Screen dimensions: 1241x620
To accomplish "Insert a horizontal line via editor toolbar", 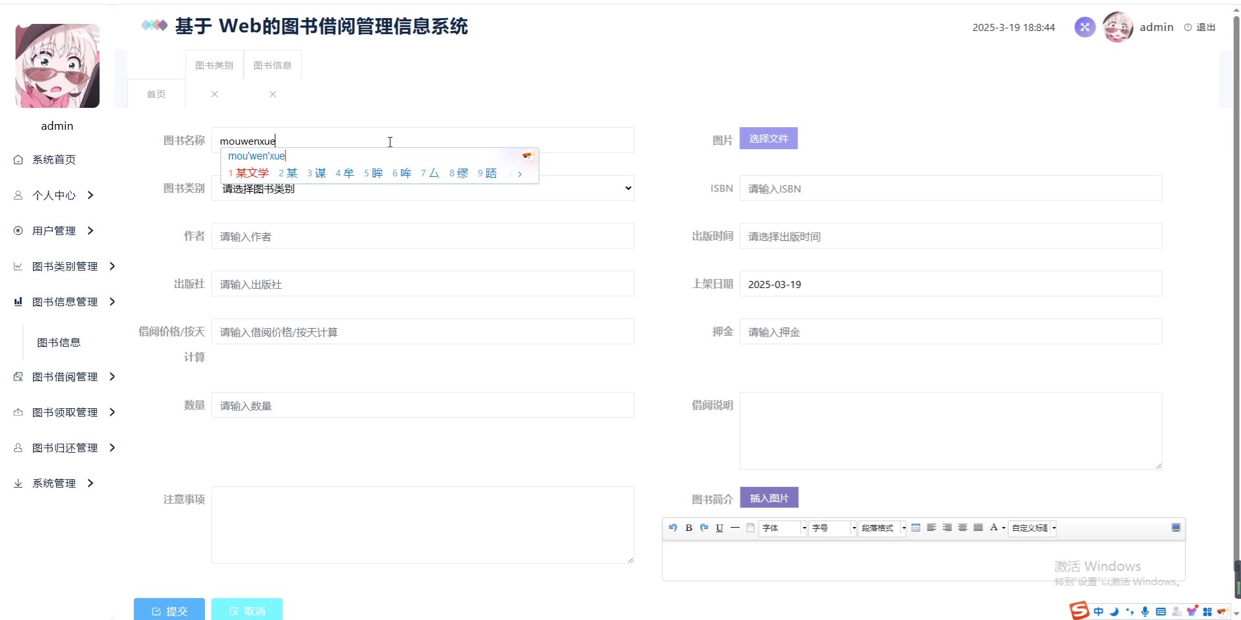I will click(x=735, y=528).
